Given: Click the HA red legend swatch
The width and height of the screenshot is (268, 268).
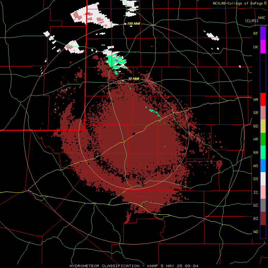Looking at the screenshot, I should click(263, 99).
